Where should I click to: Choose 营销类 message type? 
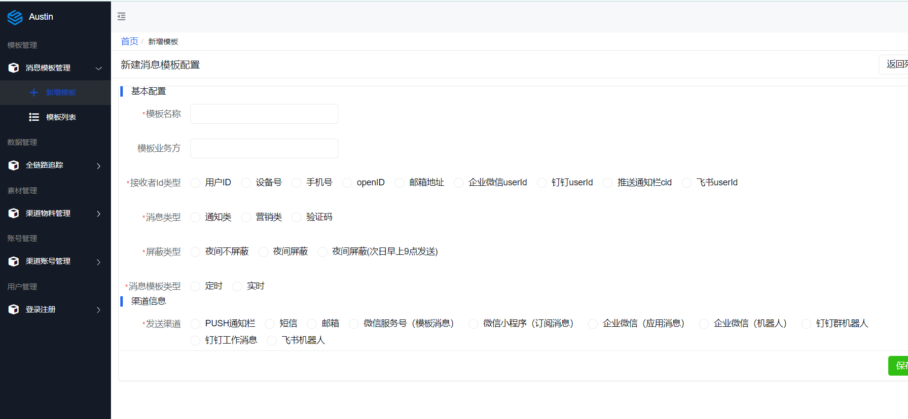(x=246, y=217)
